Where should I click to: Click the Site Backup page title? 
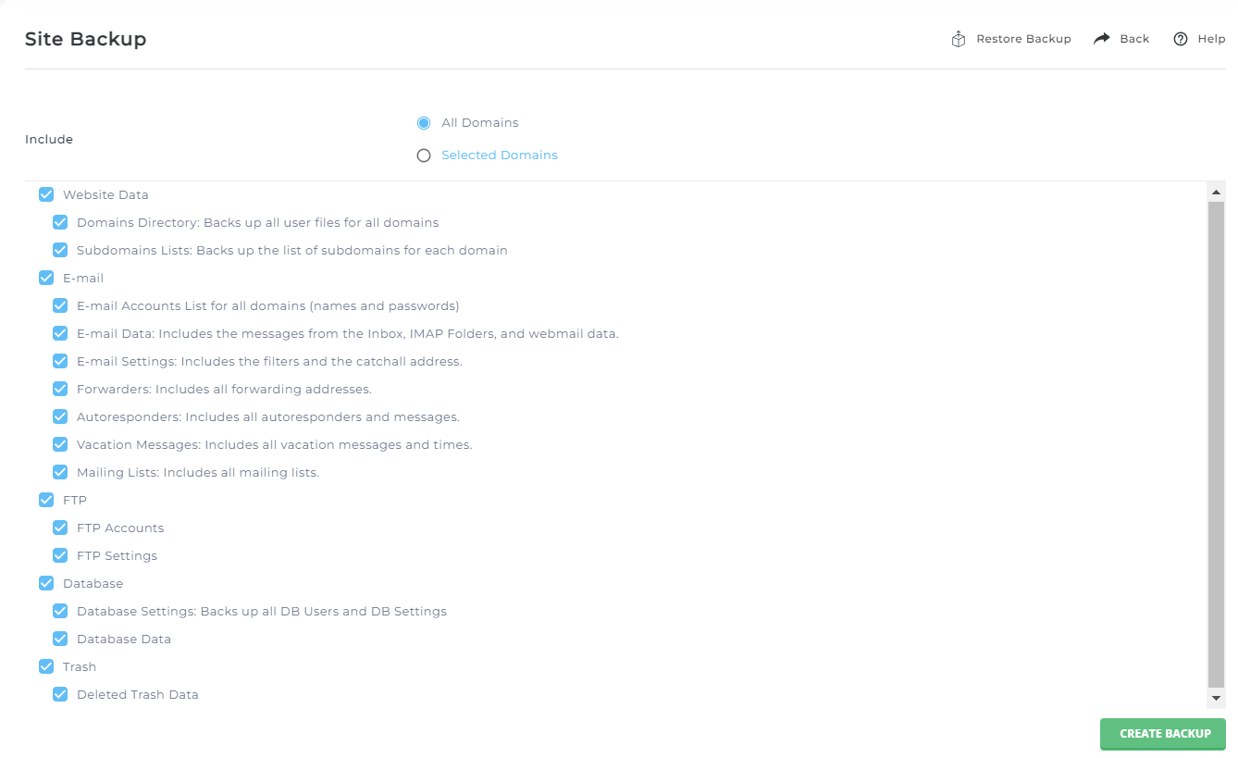pyautogui.click(x=85, y=39)
